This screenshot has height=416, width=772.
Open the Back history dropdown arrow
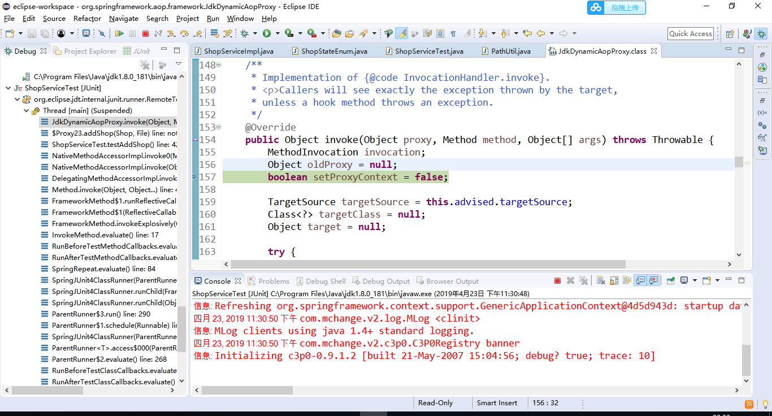point(552,33)
